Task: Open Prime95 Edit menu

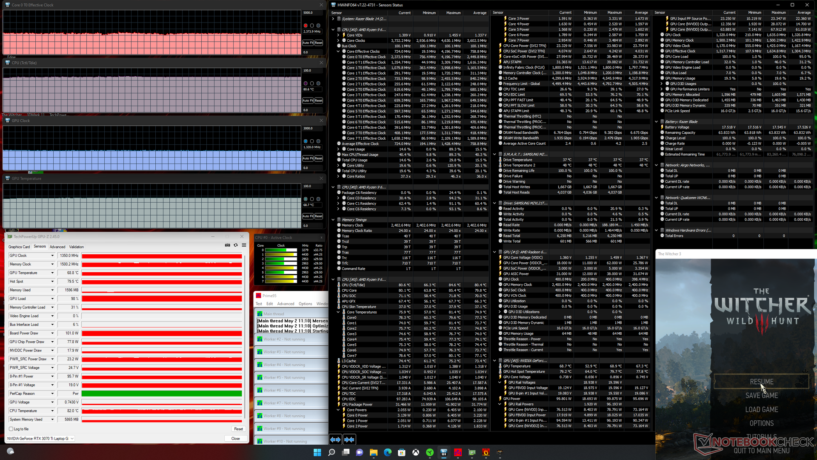Action: pos(270,304)
